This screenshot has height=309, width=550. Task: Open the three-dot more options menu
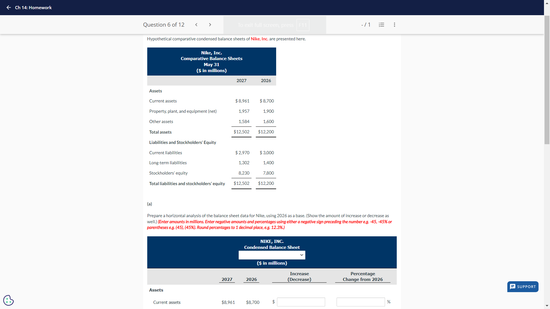[394, 25]
